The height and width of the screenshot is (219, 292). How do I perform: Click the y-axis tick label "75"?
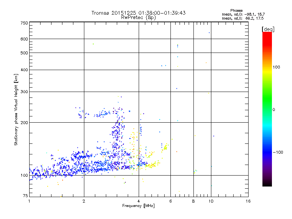coord(26,196)
